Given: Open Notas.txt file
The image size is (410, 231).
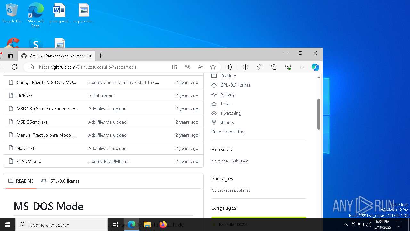Looking at the screenshot, I should point(25,148).
